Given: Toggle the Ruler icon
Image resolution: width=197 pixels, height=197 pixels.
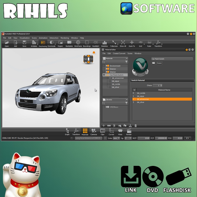Looking at the screenshot, I should [x=149, y=42].
